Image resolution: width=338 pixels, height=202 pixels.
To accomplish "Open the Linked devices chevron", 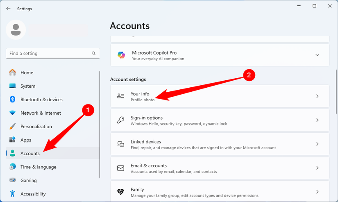I will click(x=317, y=144).
